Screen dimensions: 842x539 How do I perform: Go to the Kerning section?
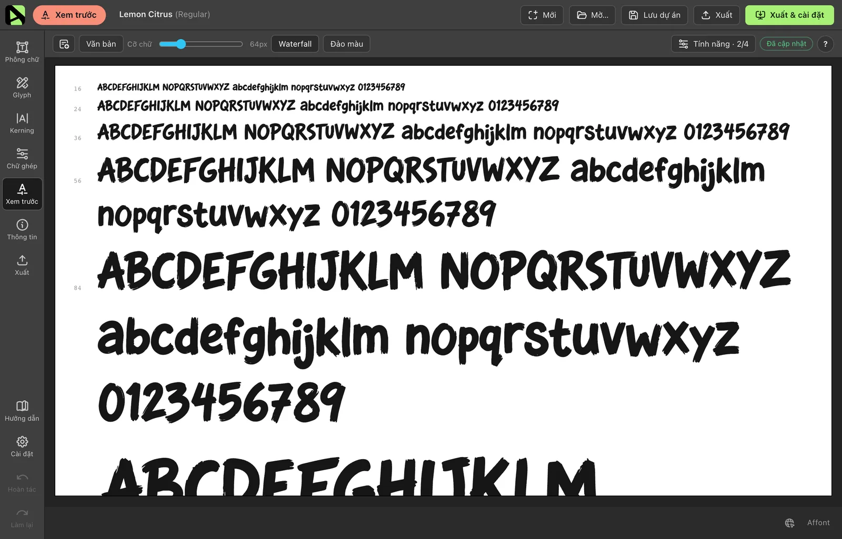click(x=22, y=123)
